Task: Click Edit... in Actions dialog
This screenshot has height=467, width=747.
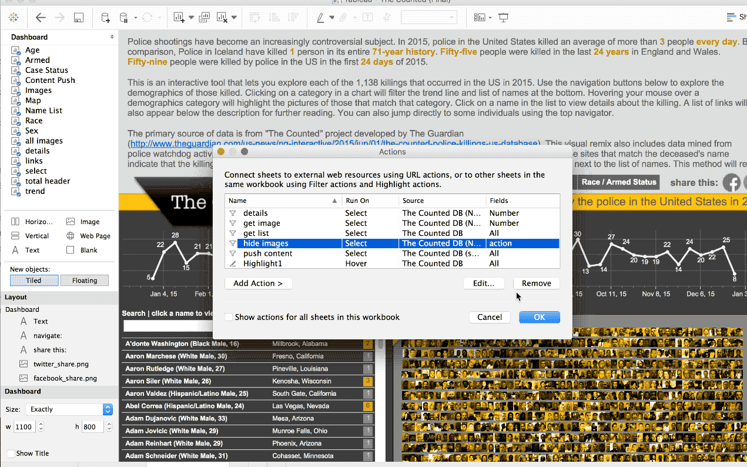Action: (x=484, y=283)
